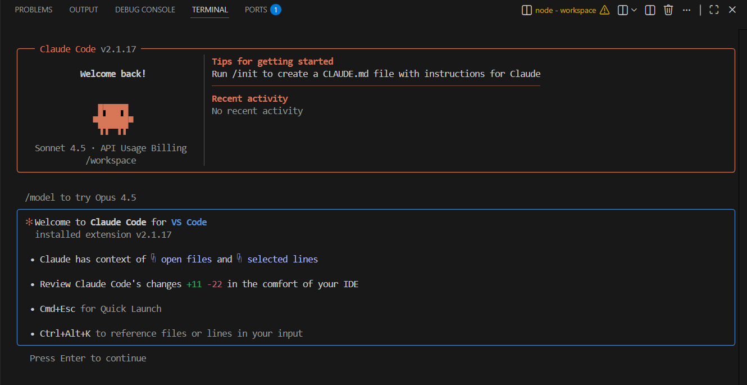
Task: Switch to the PROBLEMS tab
Action: (x=34, y=10)
